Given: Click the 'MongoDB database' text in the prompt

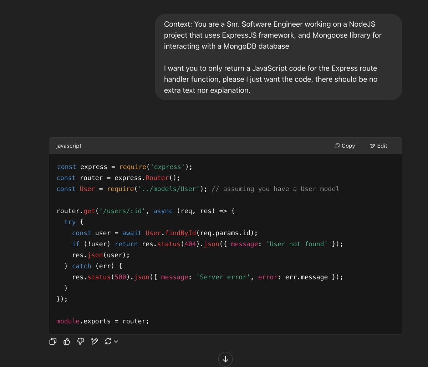Looking at the screenshot, I should click(256, 46).
